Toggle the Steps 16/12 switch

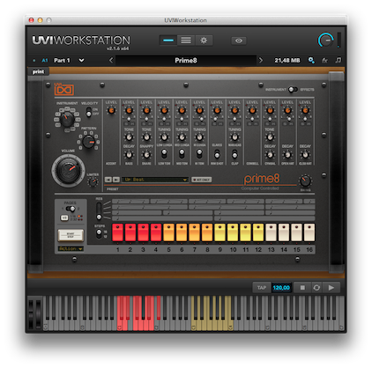click(x=99, y=233)
